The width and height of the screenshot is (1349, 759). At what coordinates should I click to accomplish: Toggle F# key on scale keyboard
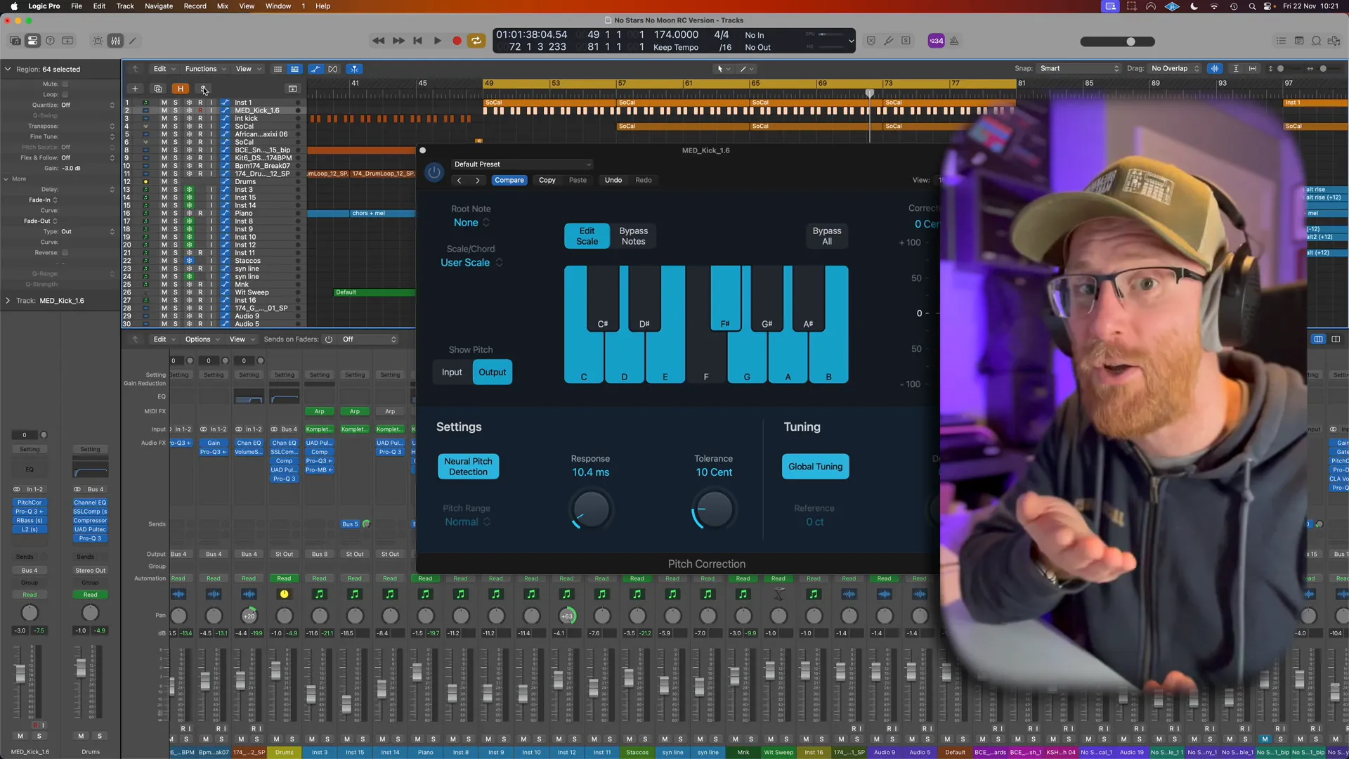tap(725, 299)
